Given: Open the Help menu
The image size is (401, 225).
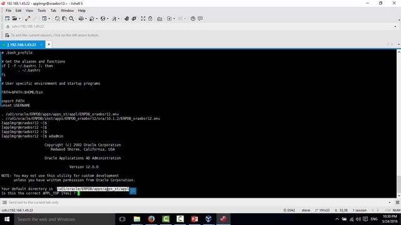Looking at the screenshot, I should (x=81, y=11).
